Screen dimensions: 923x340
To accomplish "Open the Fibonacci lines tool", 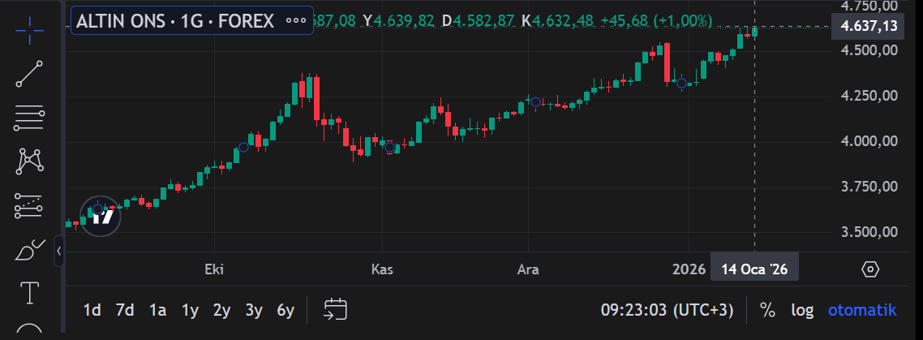I will (x=30, y=118).
